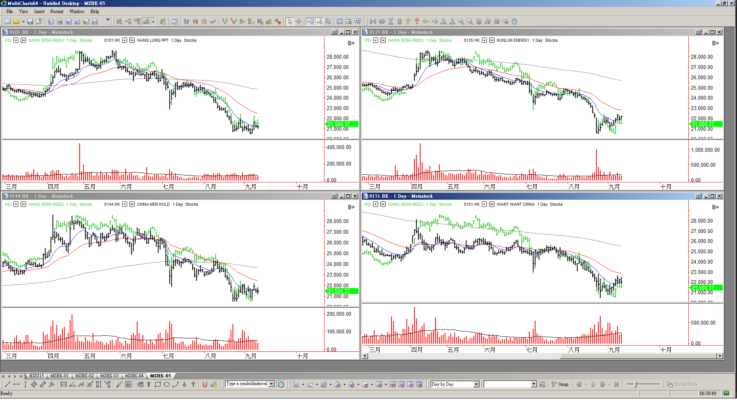
Task: Open the symbol/interval dropdown arrow
Action: pos(272,384)
